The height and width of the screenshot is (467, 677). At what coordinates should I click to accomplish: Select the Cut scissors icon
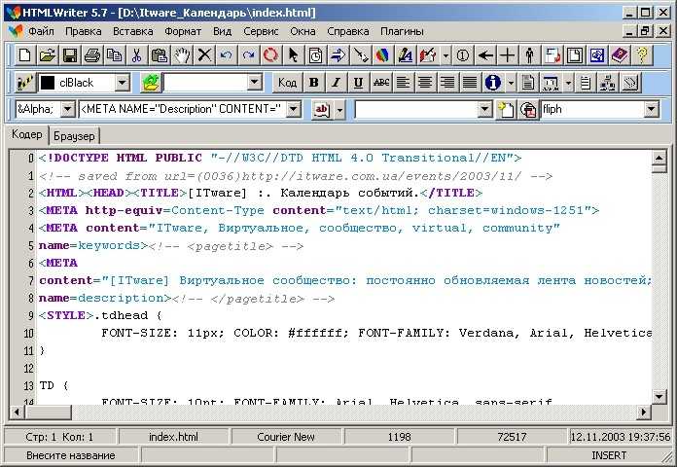pos(137,55)
